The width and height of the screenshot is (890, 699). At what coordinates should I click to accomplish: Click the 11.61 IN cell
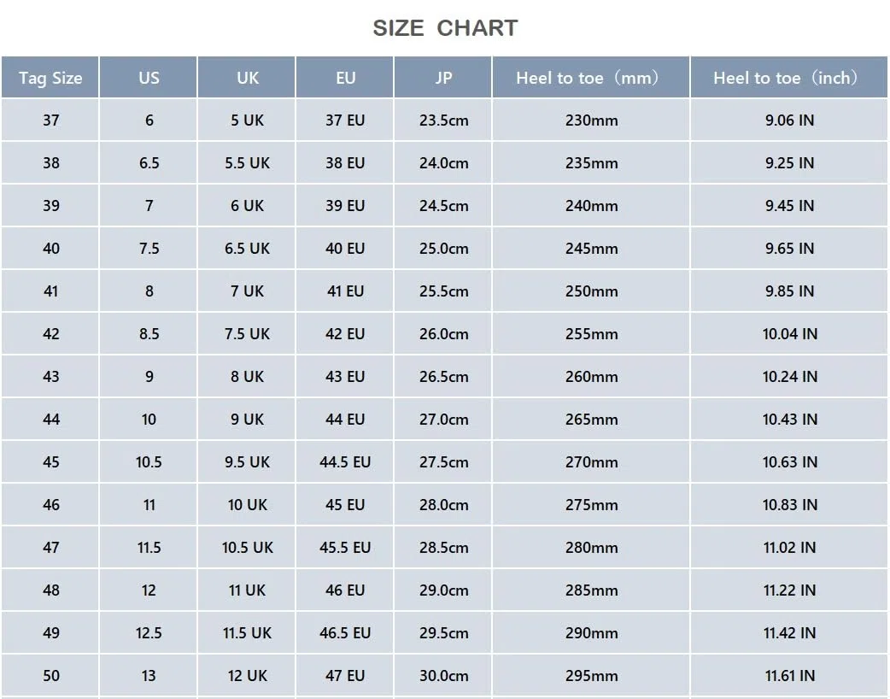[x=789, y=675]
